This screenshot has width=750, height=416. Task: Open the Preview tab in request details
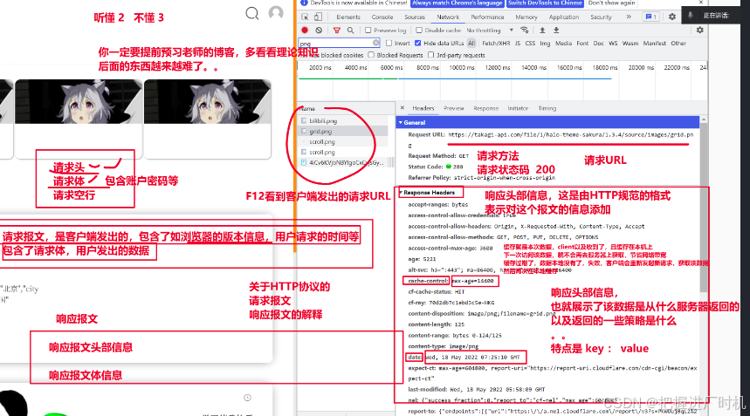(454, 108)
